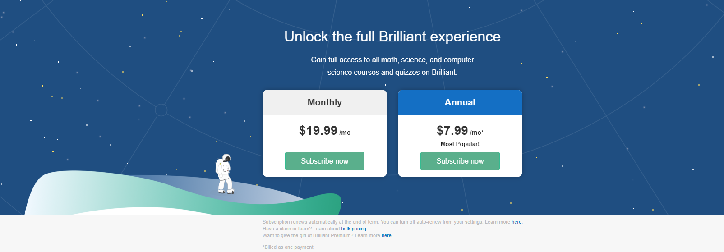Screen dimensions: 724x252
Task: Click the 'Most Popular!' label
Action: 460,144
